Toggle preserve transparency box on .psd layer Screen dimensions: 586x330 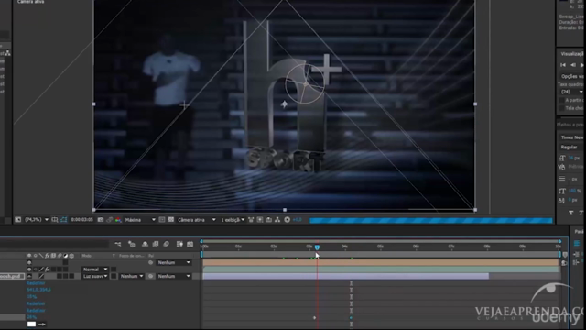point(114,276)
